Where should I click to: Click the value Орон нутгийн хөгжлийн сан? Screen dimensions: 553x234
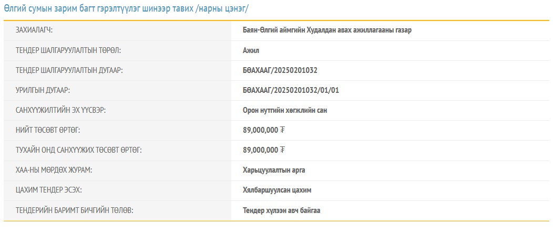[x=285, y=110]
